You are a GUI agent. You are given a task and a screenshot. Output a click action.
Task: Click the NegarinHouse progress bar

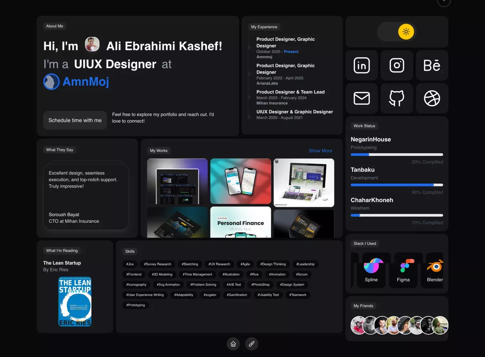[x=397, y=155]
